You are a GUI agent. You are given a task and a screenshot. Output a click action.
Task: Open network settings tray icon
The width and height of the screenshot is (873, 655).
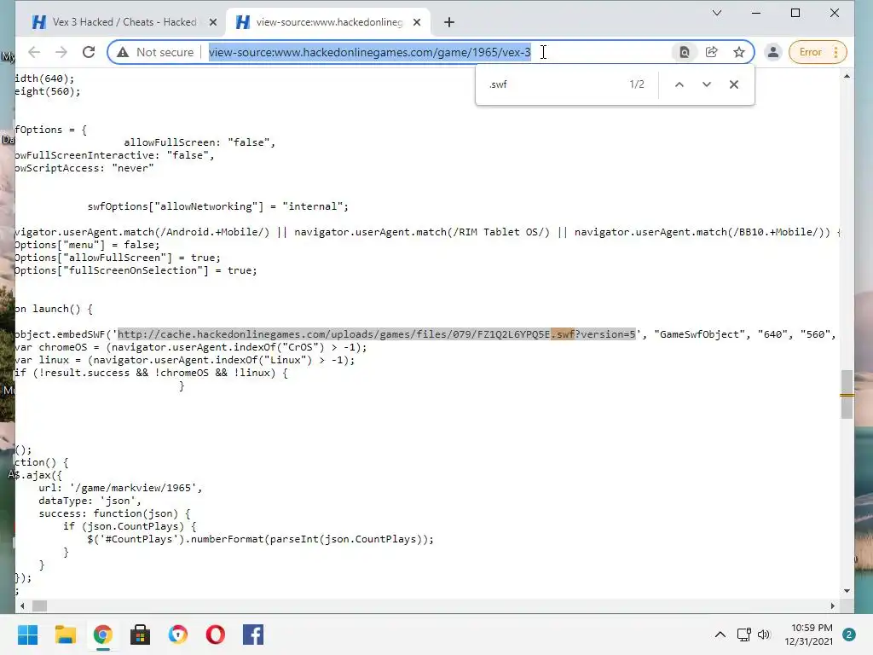click(x=743, y=635)
